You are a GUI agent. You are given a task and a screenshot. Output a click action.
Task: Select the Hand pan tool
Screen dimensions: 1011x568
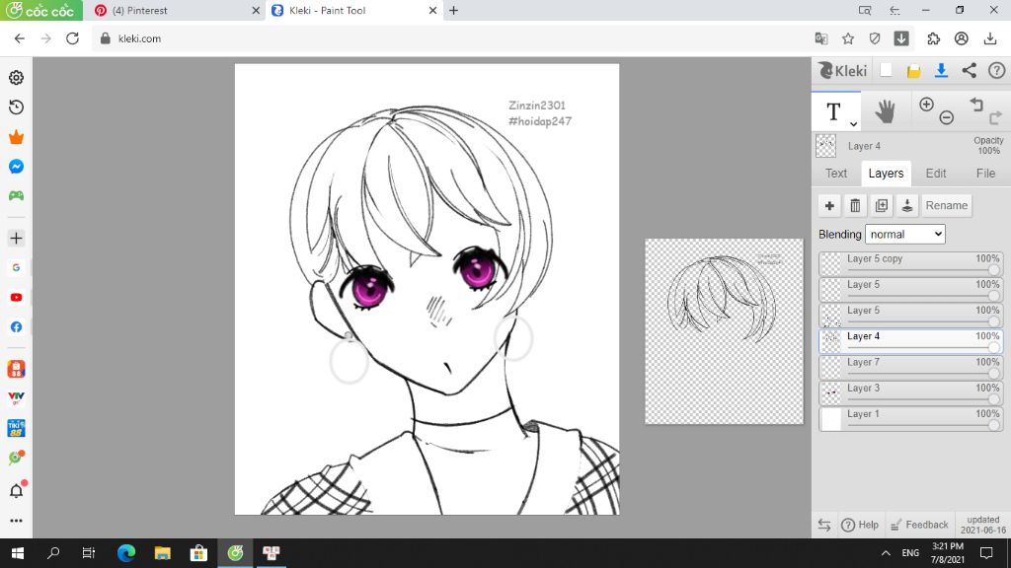(886, 112)
